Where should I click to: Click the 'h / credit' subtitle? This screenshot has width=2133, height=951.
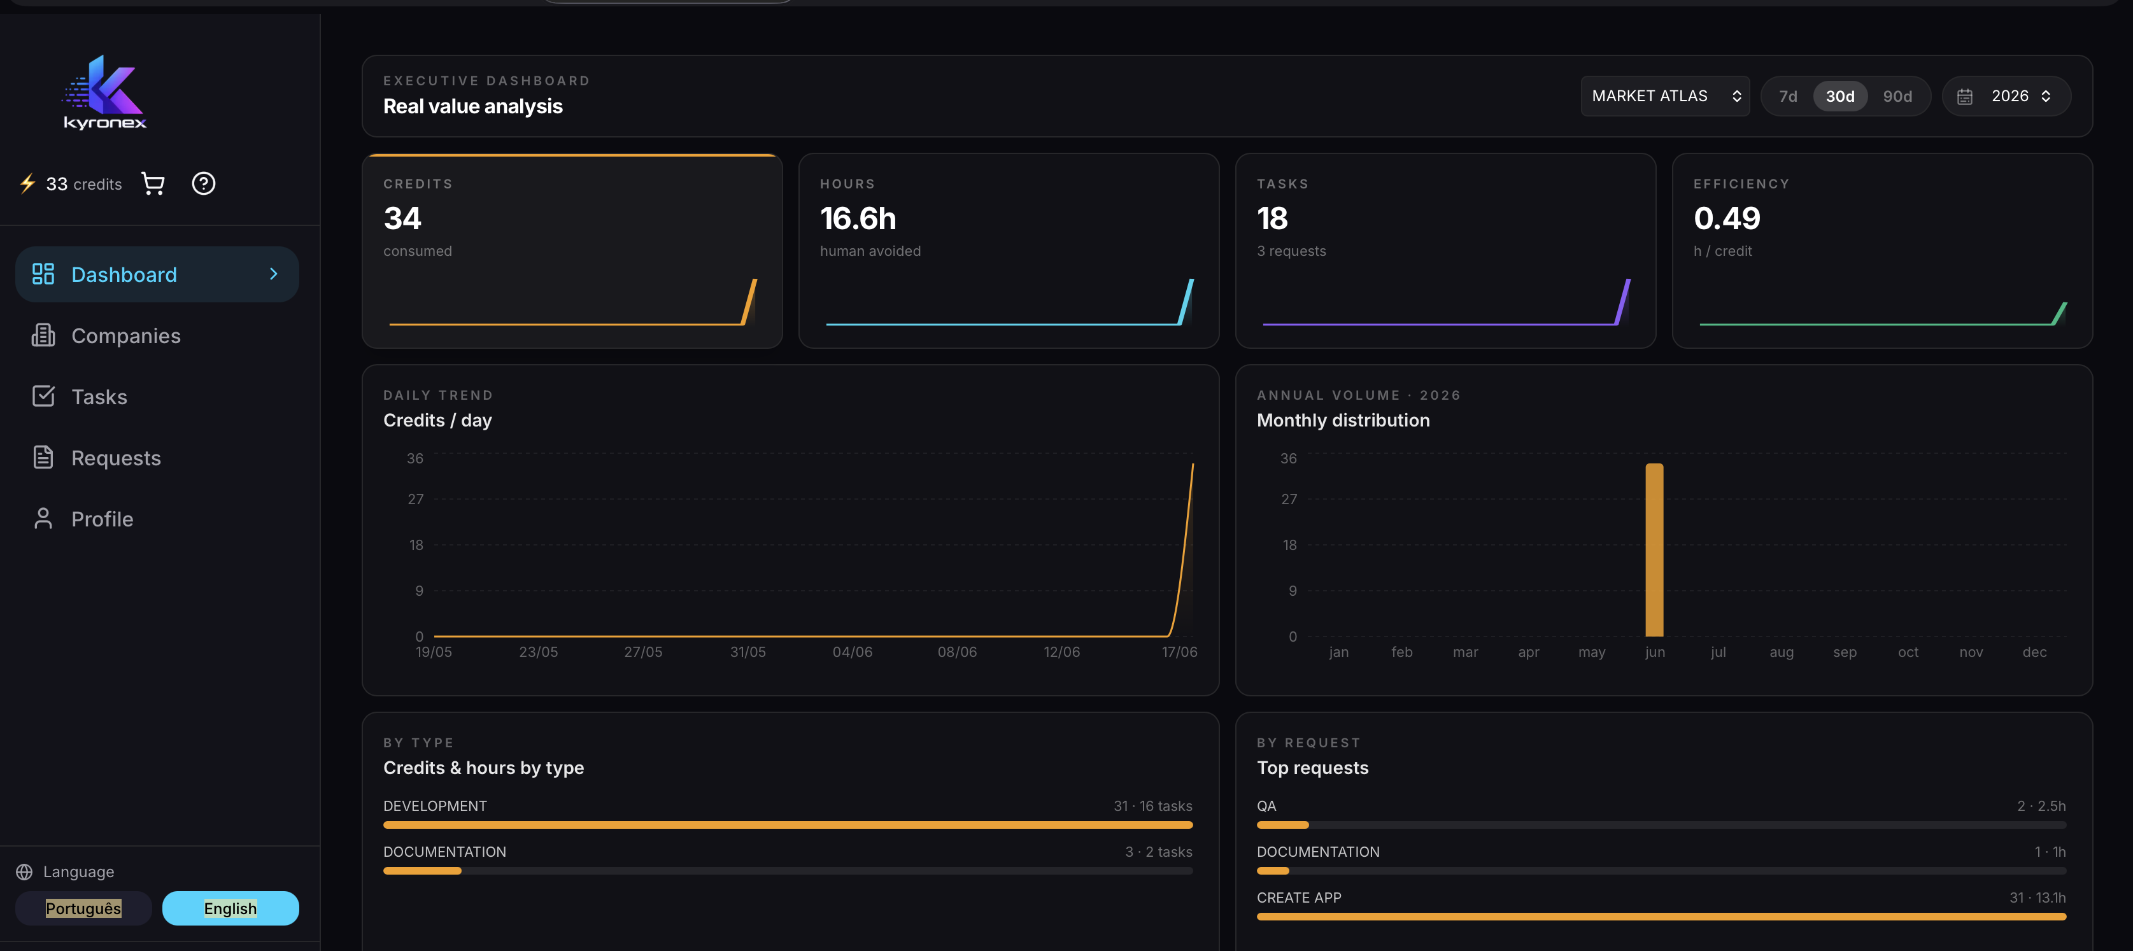pos(1722,251)
